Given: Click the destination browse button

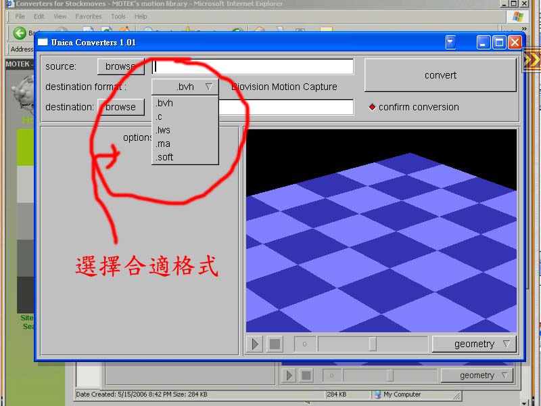Looking at the screenshot, I should pyautogui.click(x=121, y=107).
